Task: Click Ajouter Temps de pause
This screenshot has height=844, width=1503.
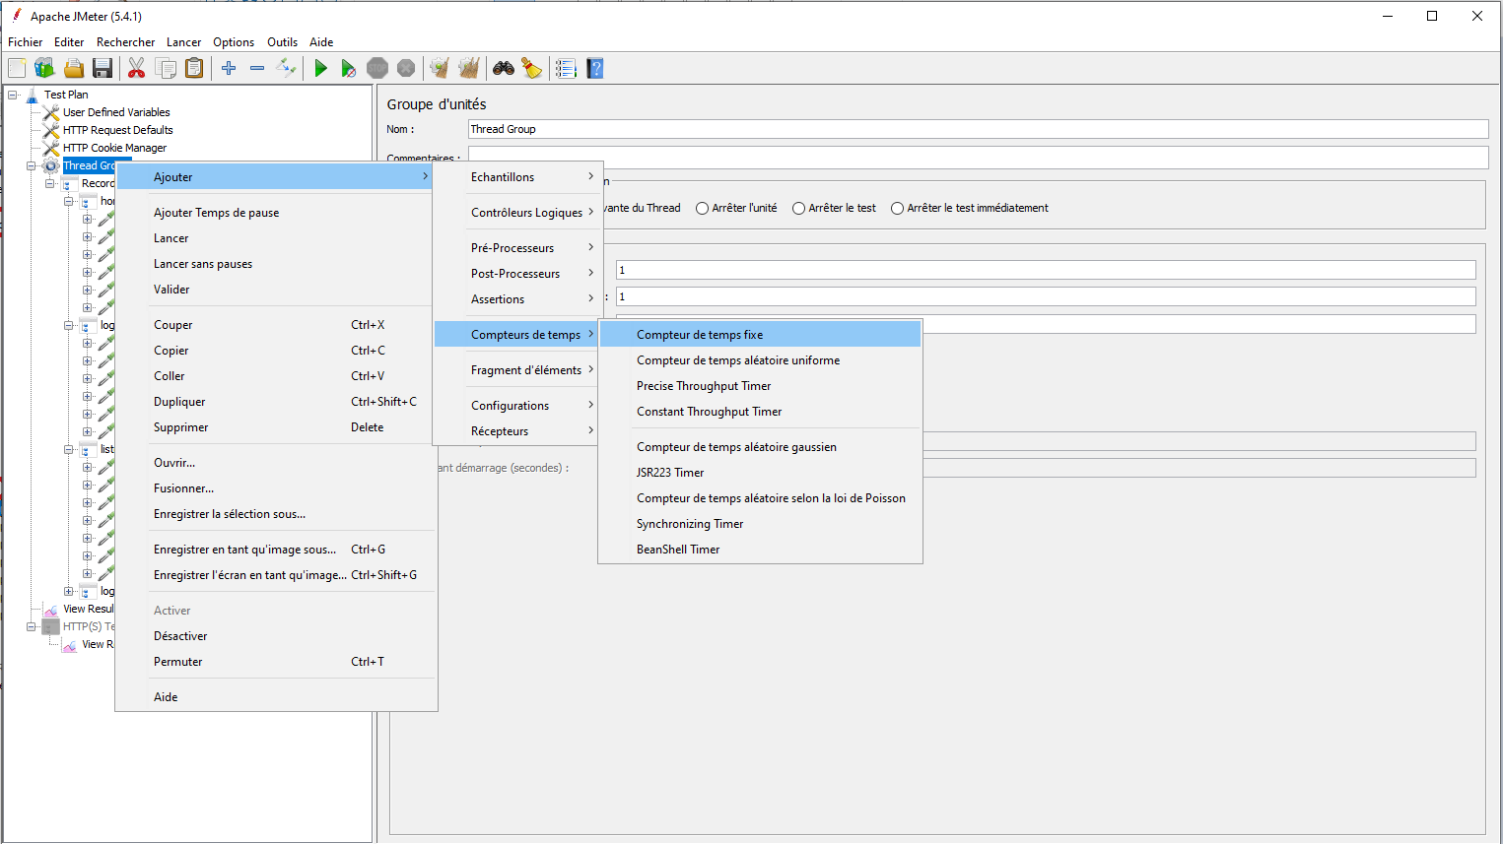Action: click(276, 213)
